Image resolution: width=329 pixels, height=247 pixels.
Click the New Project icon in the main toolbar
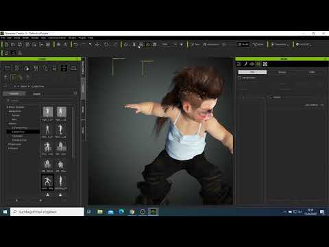pyautogui.click(x=6, y=45)
